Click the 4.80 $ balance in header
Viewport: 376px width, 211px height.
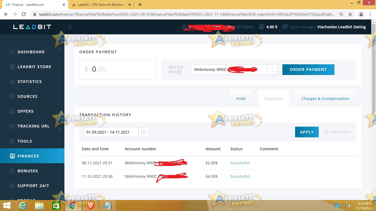[272, 27]
